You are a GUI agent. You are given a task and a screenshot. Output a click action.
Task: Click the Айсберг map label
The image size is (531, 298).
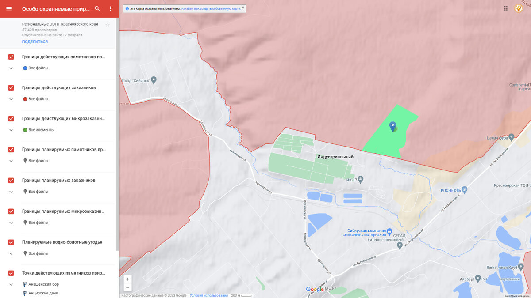(x=467, y=279)
